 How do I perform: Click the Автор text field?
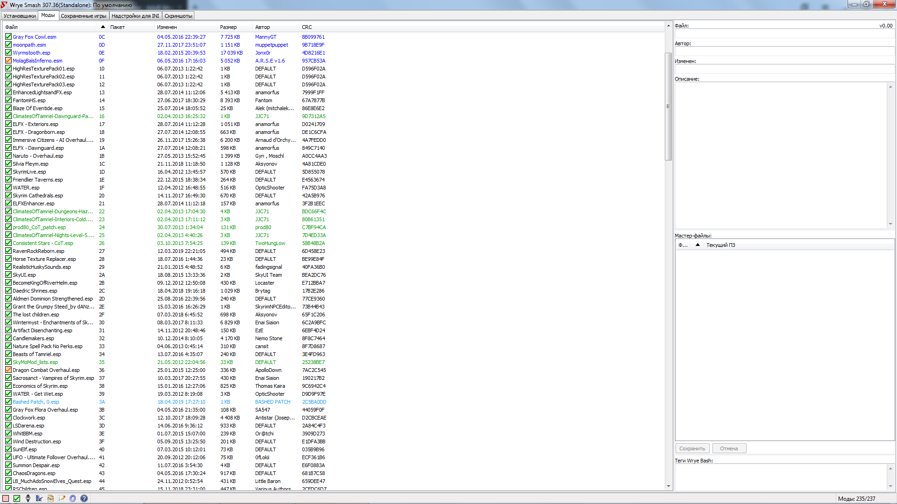(x=784, y=51)
